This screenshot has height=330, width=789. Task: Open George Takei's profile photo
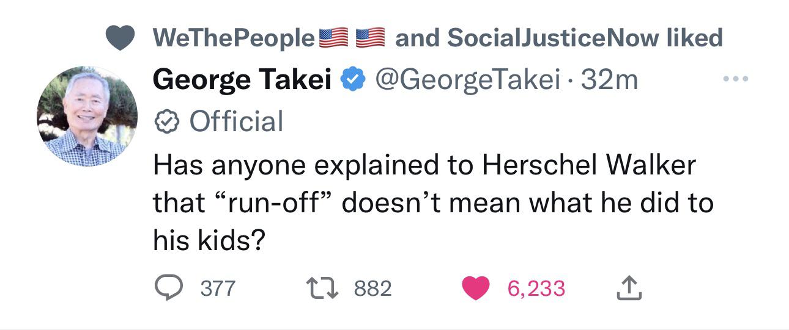pos(87,116)
